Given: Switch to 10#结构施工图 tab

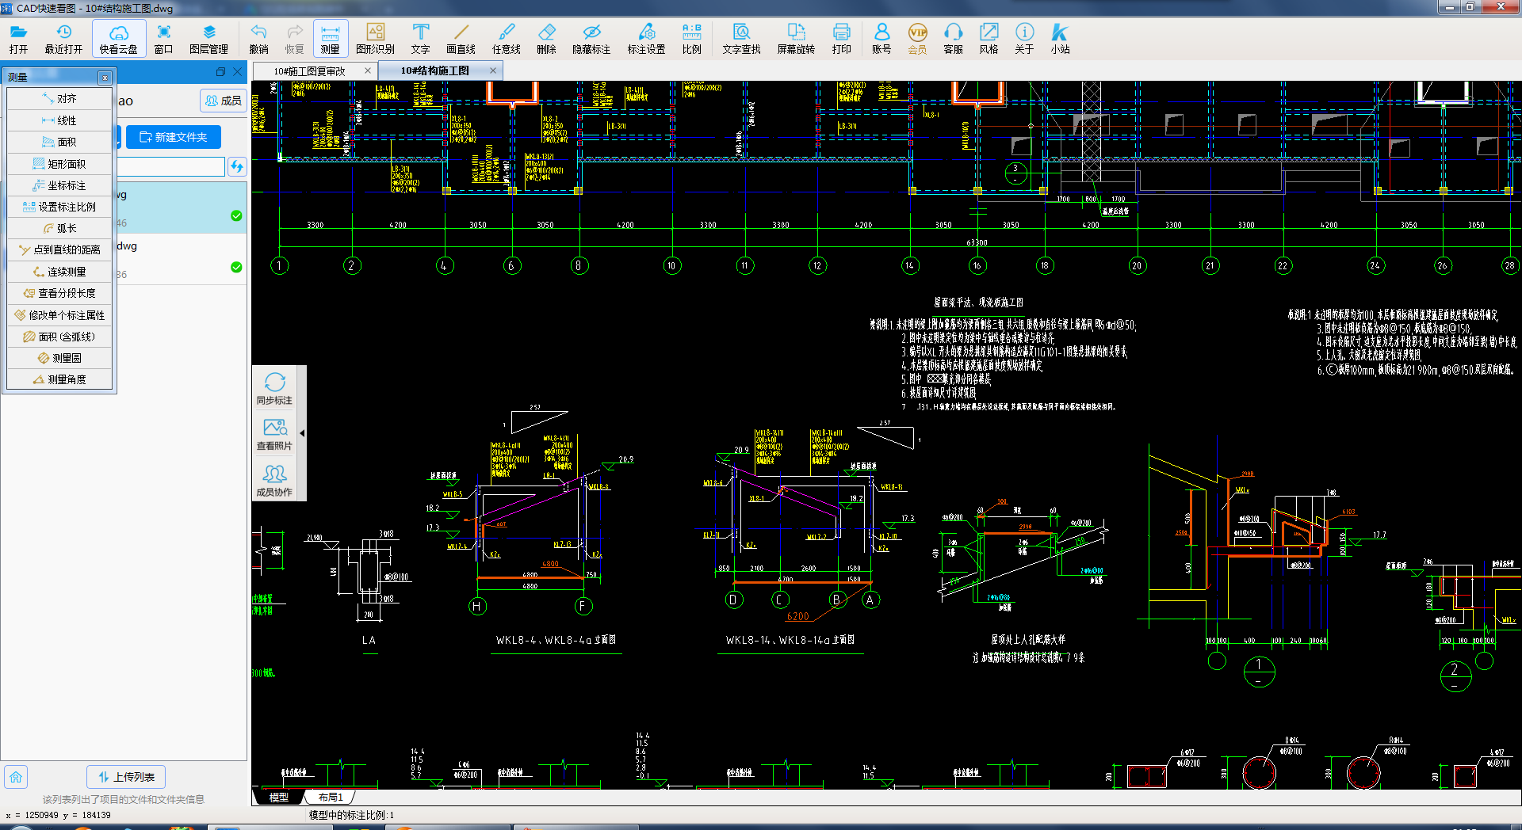Looking at the screenshot, I should [434, 70].
